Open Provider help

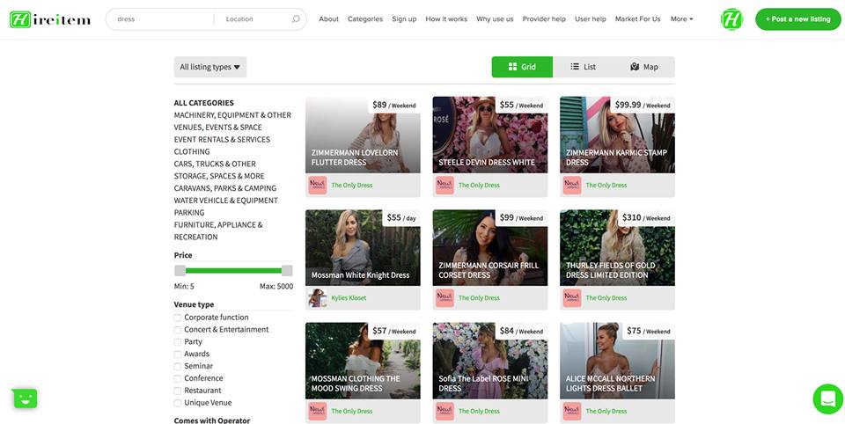click(544, 18)
